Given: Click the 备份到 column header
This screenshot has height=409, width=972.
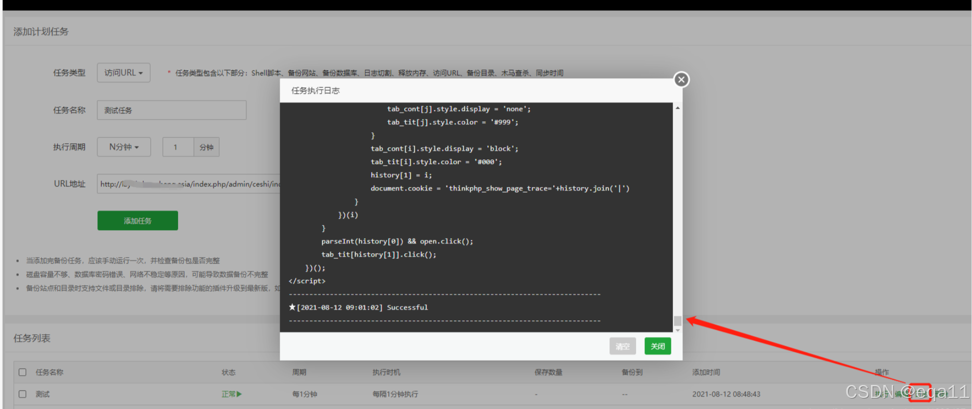Looking at the screenshot, I should pos(632,372).
